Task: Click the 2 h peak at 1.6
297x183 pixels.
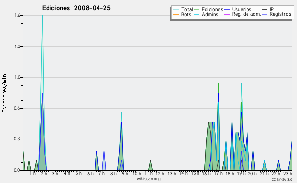Action: (x=42, y=16)
